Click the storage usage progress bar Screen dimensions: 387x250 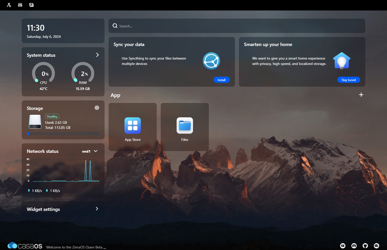(63, 134)
